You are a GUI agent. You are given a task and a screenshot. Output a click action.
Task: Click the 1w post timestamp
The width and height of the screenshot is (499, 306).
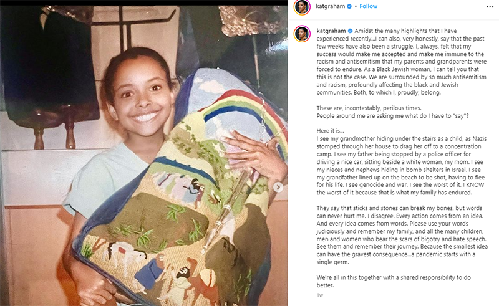[319, 295]
